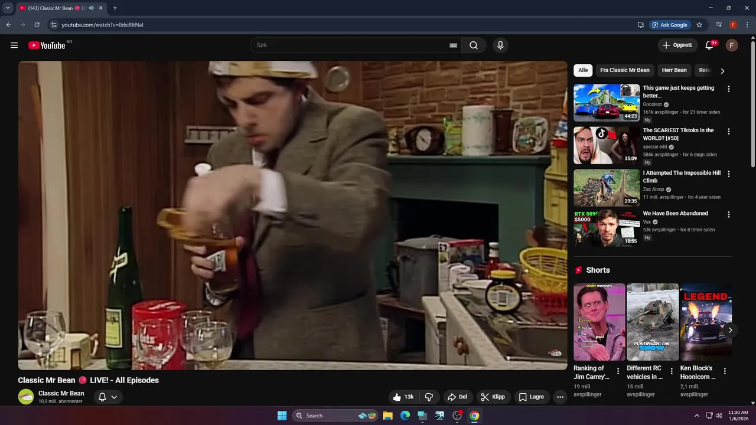
Task: Go to YouTube home via logo
Action: pos(47,45)
